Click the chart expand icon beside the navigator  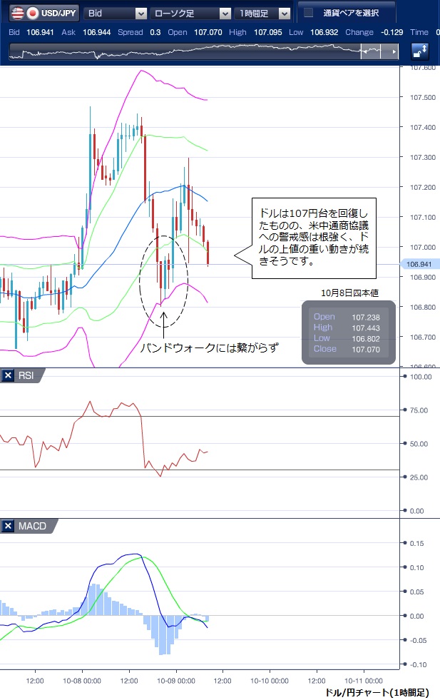[x=420, y=51]
